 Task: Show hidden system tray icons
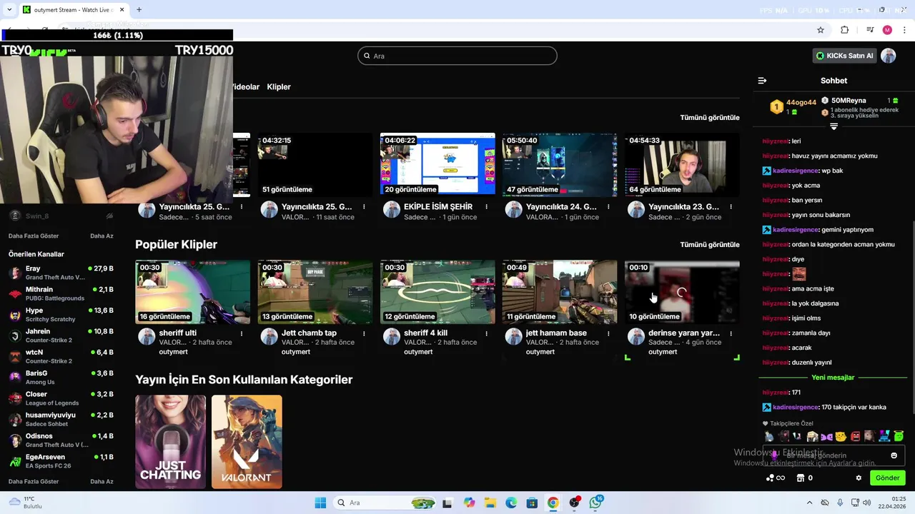click(x=809, y=503)
